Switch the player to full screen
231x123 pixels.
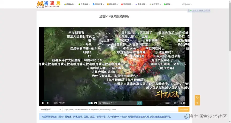(184, 103)
